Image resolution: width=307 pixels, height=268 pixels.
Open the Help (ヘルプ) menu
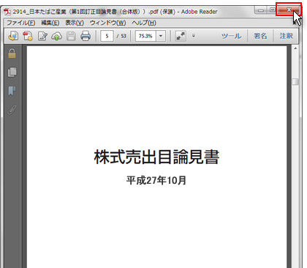[x=144, y=23]
